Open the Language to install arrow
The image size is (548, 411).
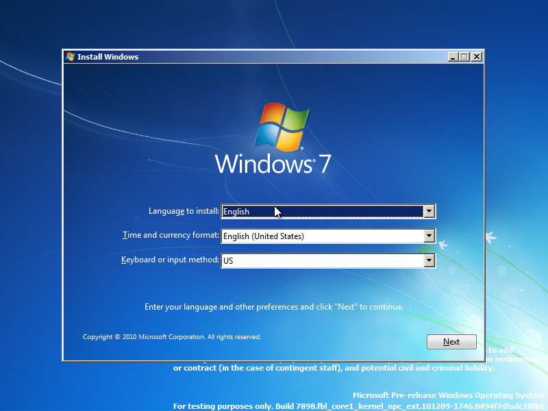tap(429, 212)
